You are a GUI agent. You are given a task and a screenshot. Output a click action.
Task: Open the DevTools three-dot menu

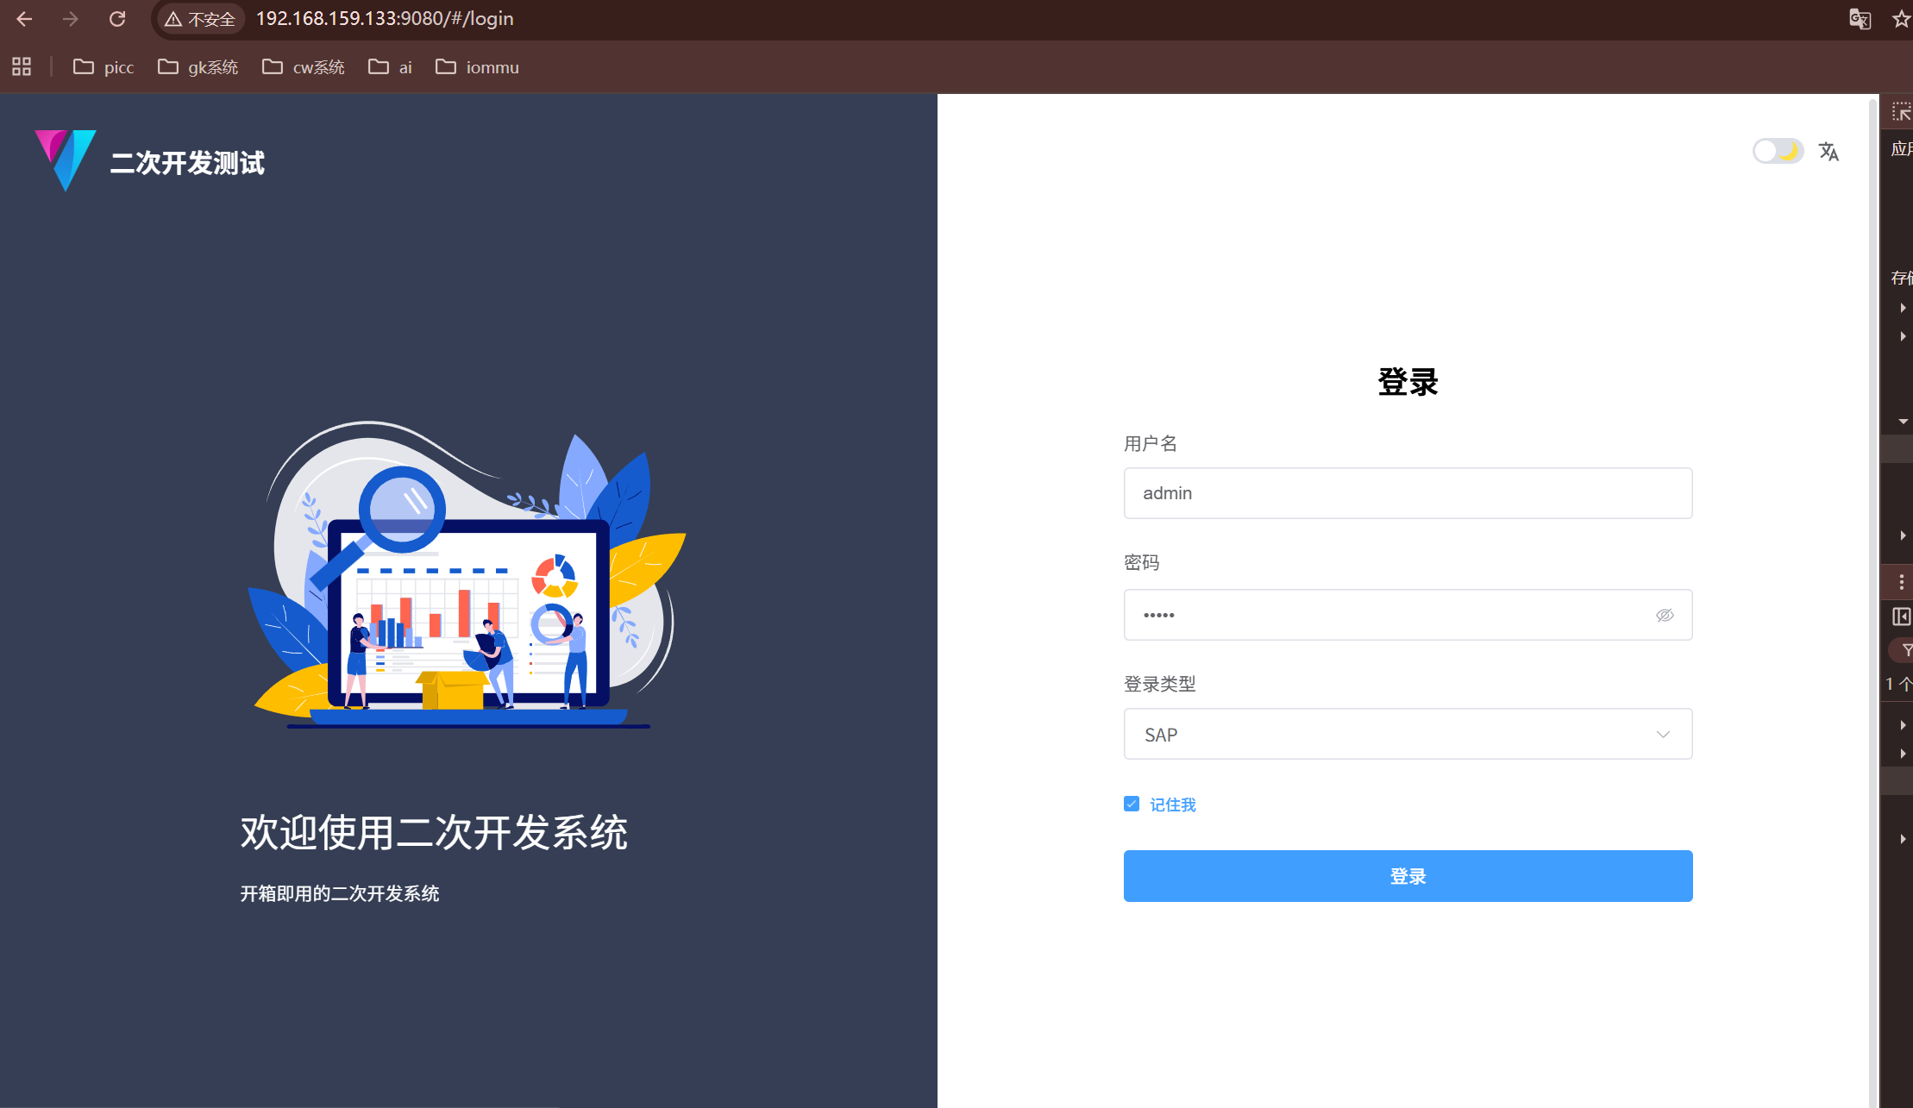coord(1901,582)
